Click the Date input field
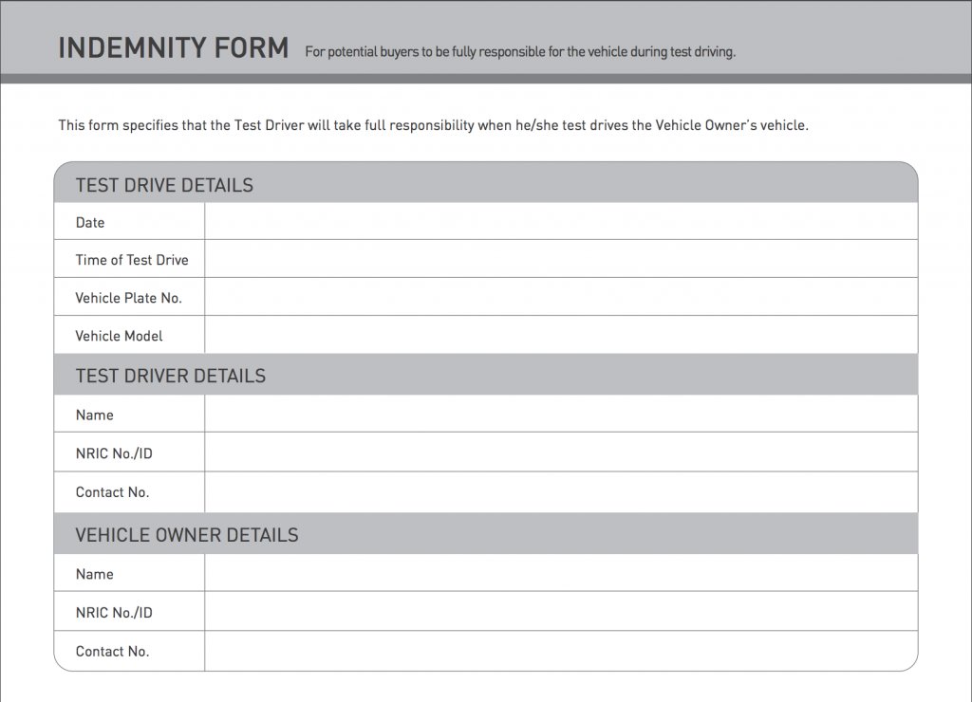 coord(561,221)
